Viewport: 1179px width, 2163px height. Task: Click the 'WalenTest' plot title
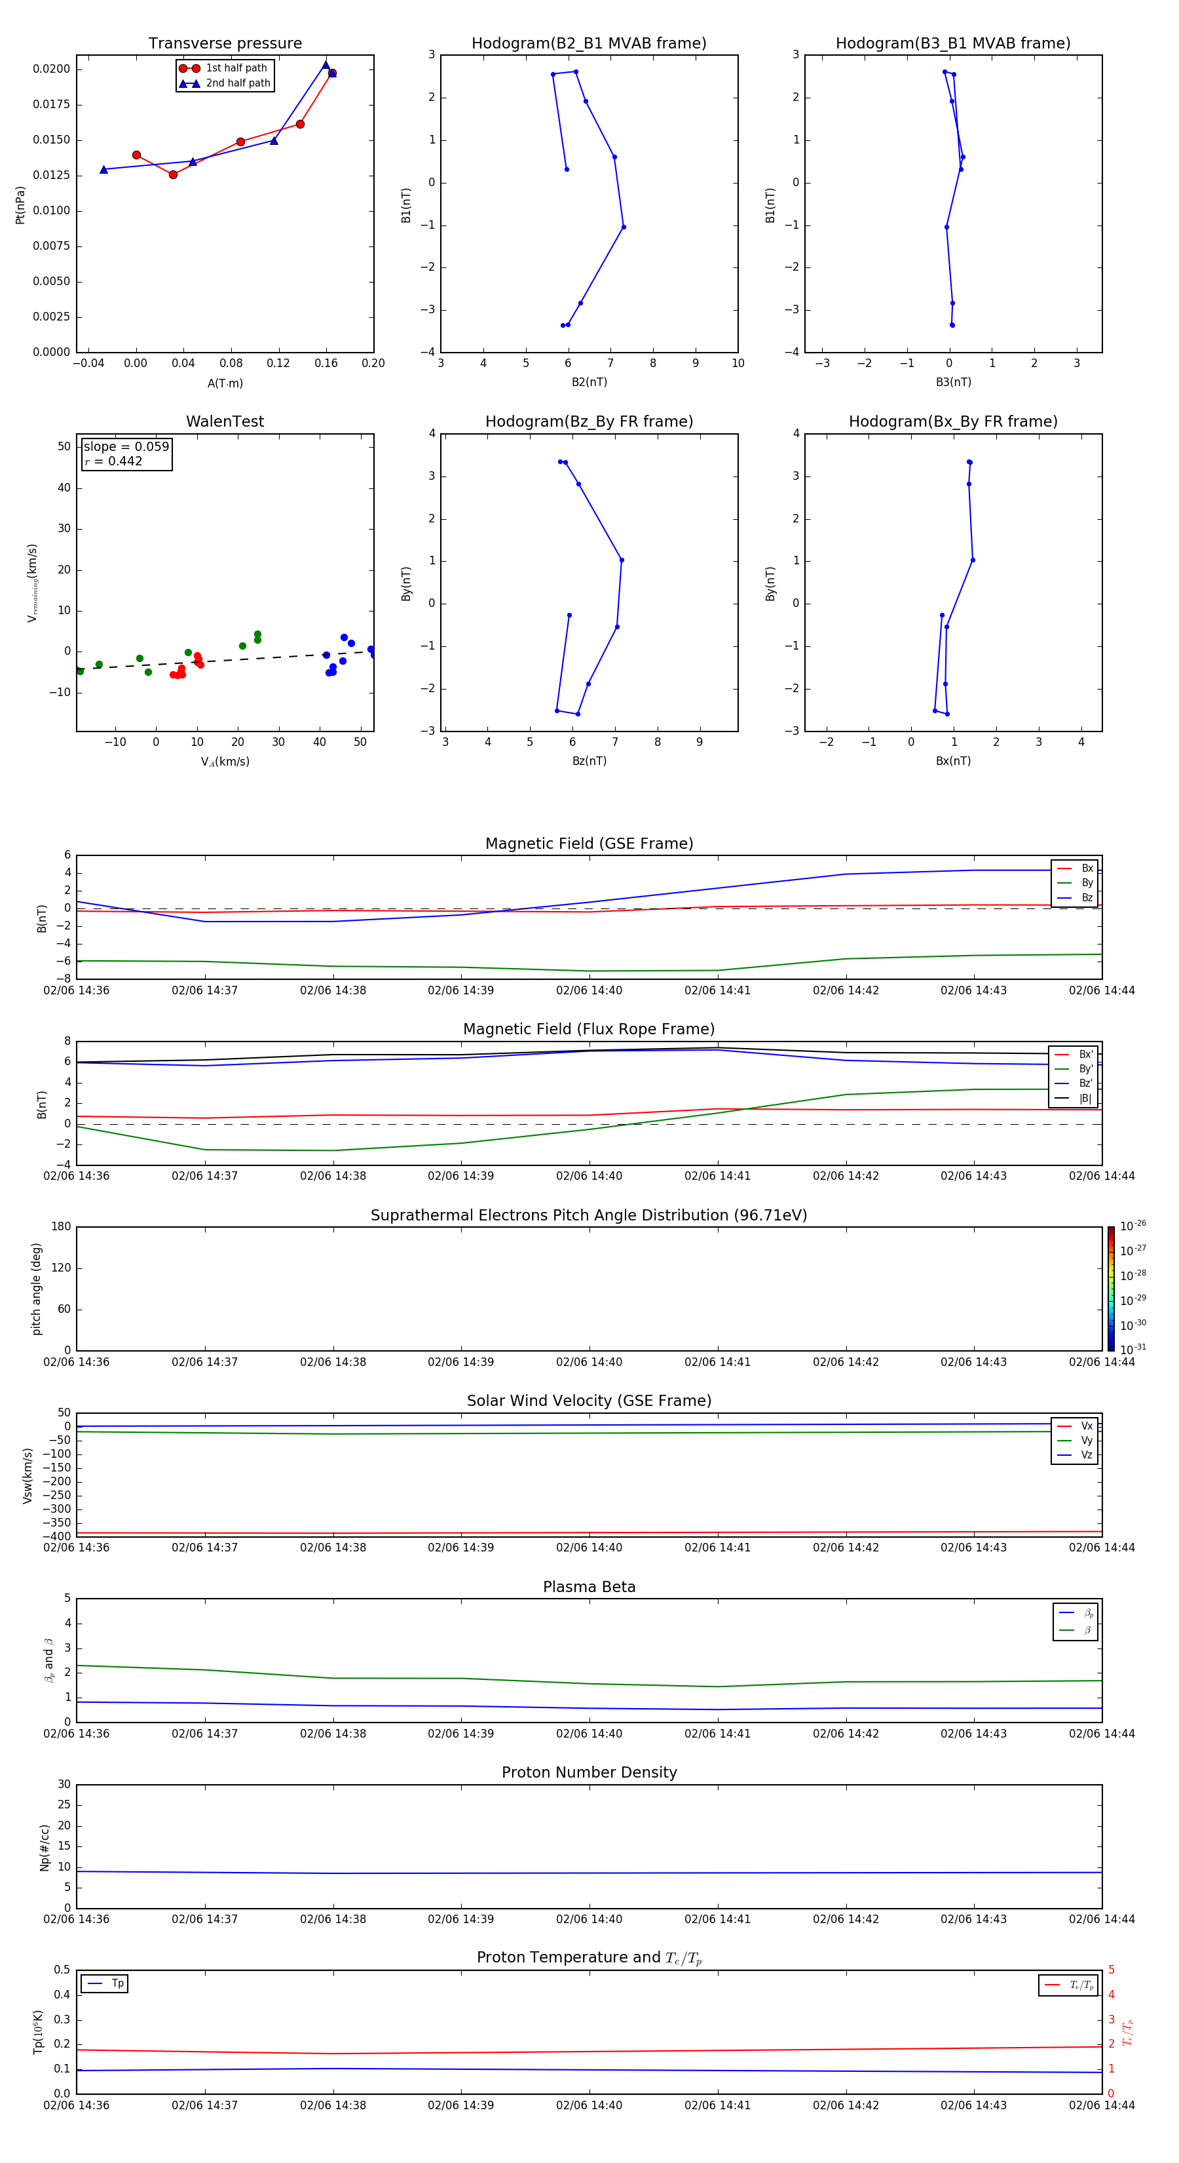click(x=225, y=421)
